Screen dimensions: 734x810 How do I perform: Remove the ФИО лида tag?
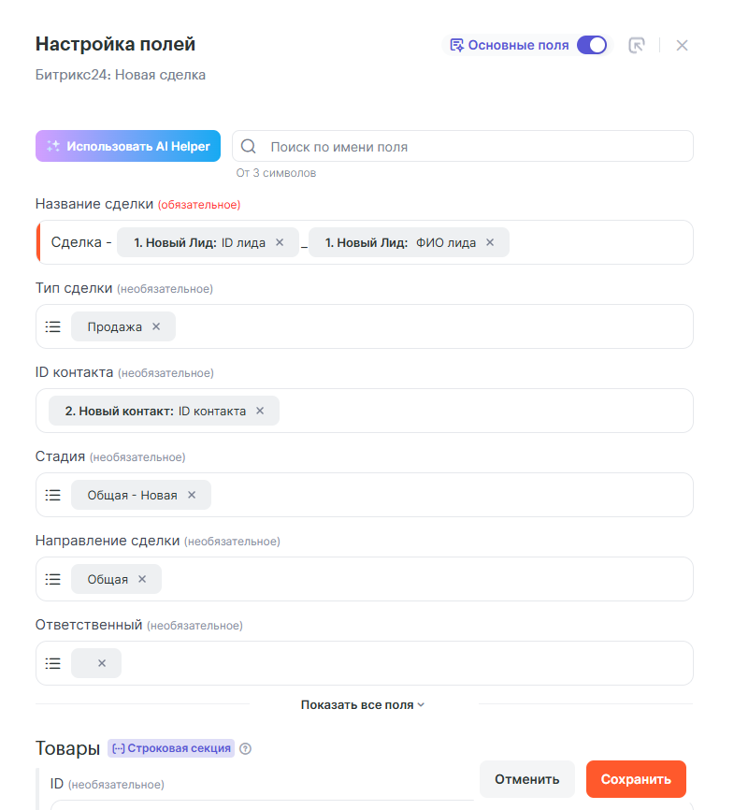tap(490, 242)
